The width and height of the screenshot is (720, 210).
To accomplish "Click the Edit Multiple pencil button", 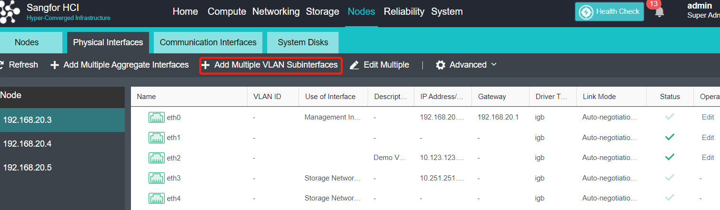I will coord(380,65).
